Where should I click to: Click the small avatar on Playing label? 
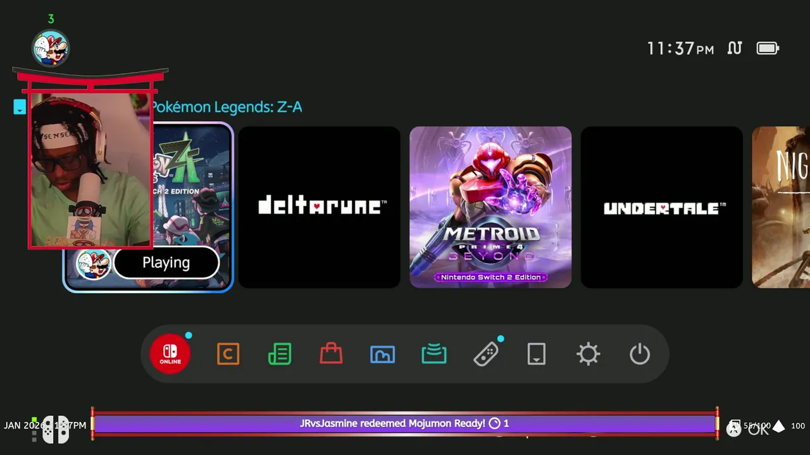94,264
